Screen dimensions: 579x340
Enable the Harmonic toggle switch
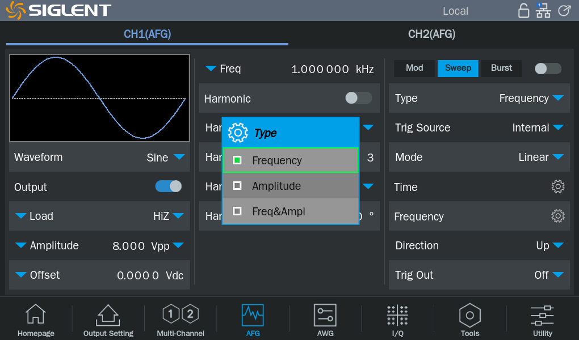(x=358, y=98)
